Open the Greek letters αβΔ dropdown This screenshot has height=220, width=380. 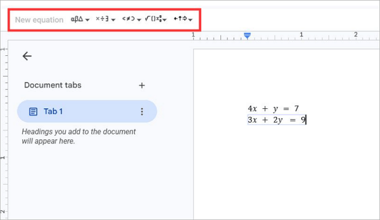point(80,19)
